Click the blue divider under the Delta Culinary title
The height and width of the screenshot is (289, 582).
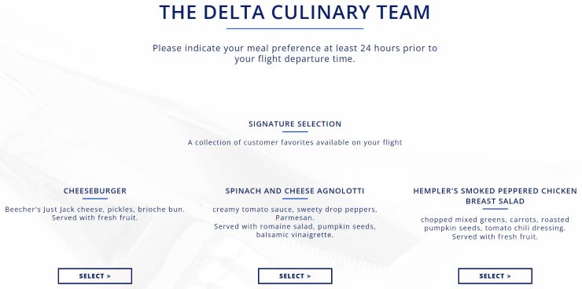[x=295, y=28]
